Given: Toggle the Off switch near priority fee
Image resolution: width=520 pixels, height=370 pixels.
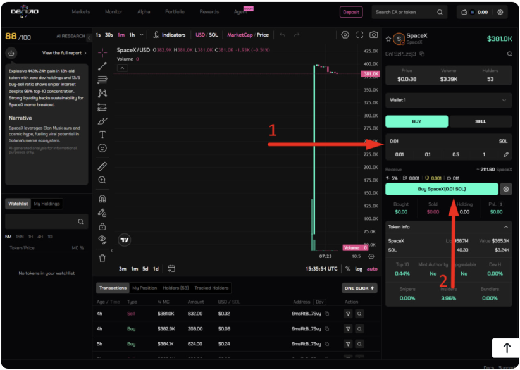Looking at the screenshot, I should tap(456, 178).
